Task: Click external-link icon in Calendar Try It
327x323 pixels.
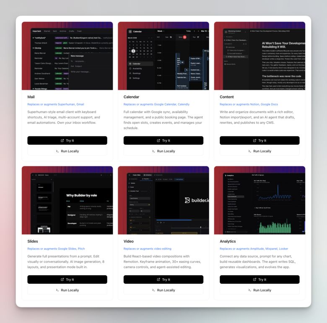Action: [158, 140]
